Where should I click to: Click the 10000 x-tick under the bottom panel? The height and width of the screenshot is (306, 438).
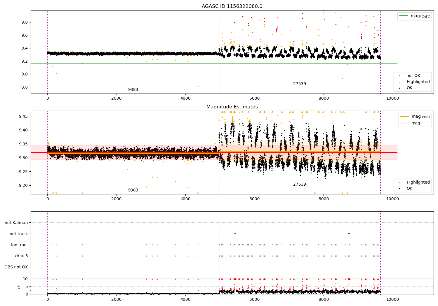[392, 299]
